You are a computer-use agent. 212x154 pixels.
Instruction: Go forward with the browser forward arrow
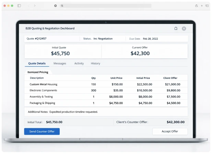pyautogui.click(x=35, y=6)
